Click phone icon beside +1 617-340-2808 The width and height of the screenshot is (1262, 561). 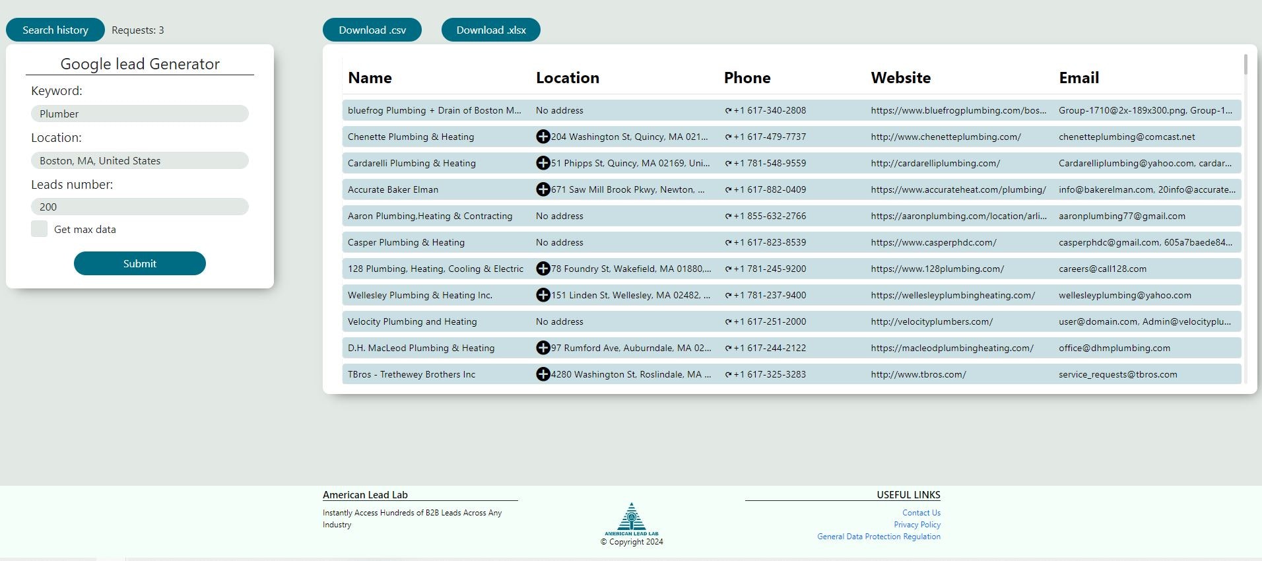(x=728, y=111)
